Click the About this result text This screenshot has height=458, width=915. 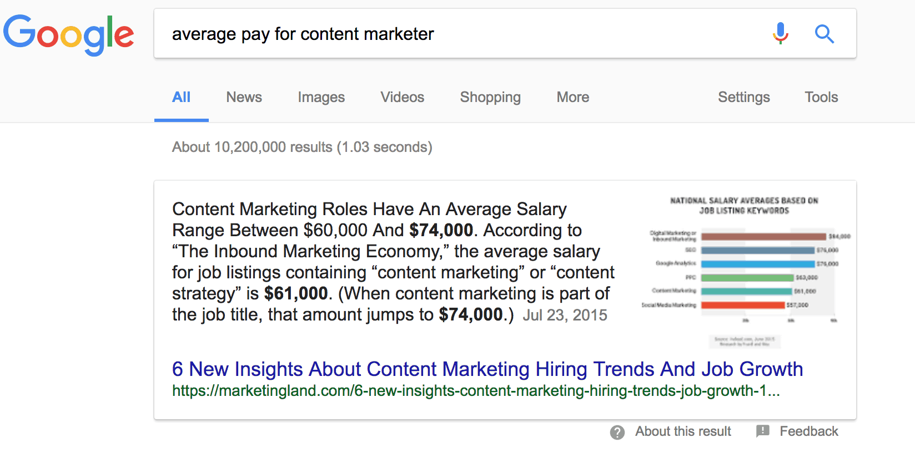[683, 431]
